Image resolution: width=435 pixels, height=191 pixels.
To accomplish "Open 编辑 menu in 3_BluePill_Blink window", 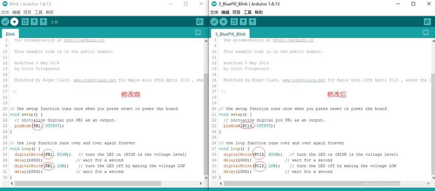I will 225,12.
